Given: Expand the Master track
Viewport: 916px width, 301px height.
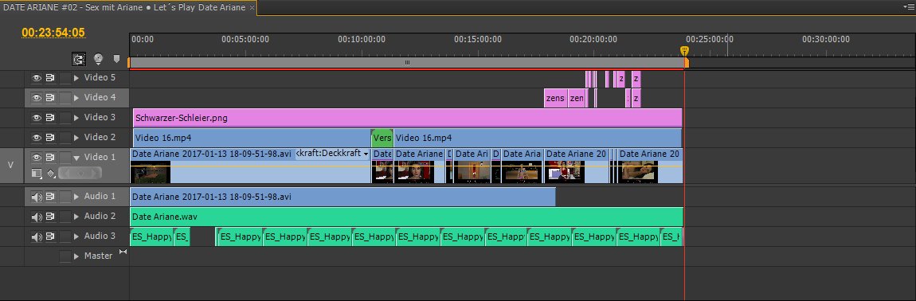Looking at the screenshot, I should point(76,256).
